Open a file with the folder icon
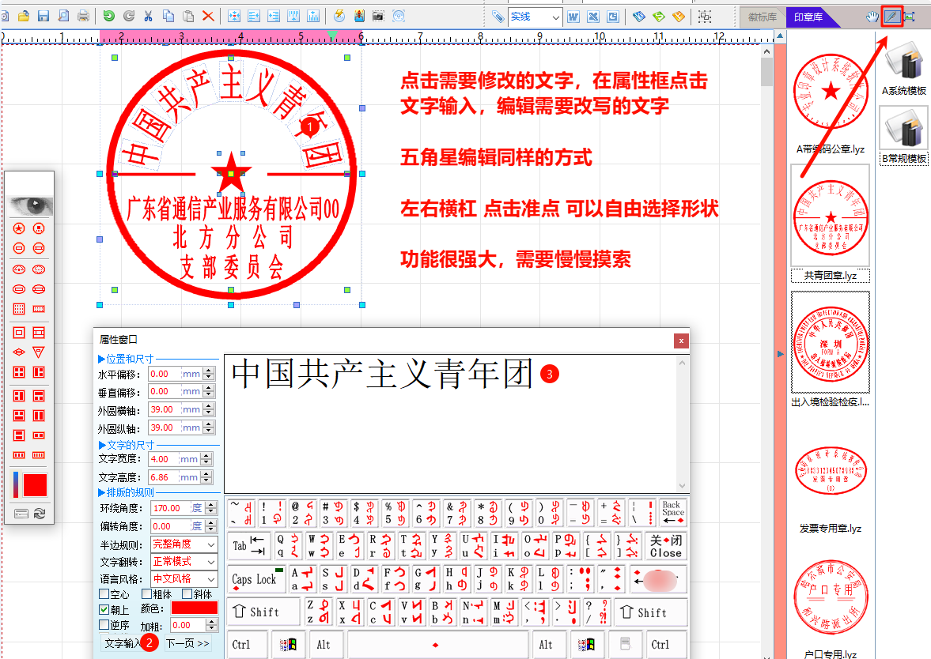This screenshot has width=931, height=659. click(24, 16)
